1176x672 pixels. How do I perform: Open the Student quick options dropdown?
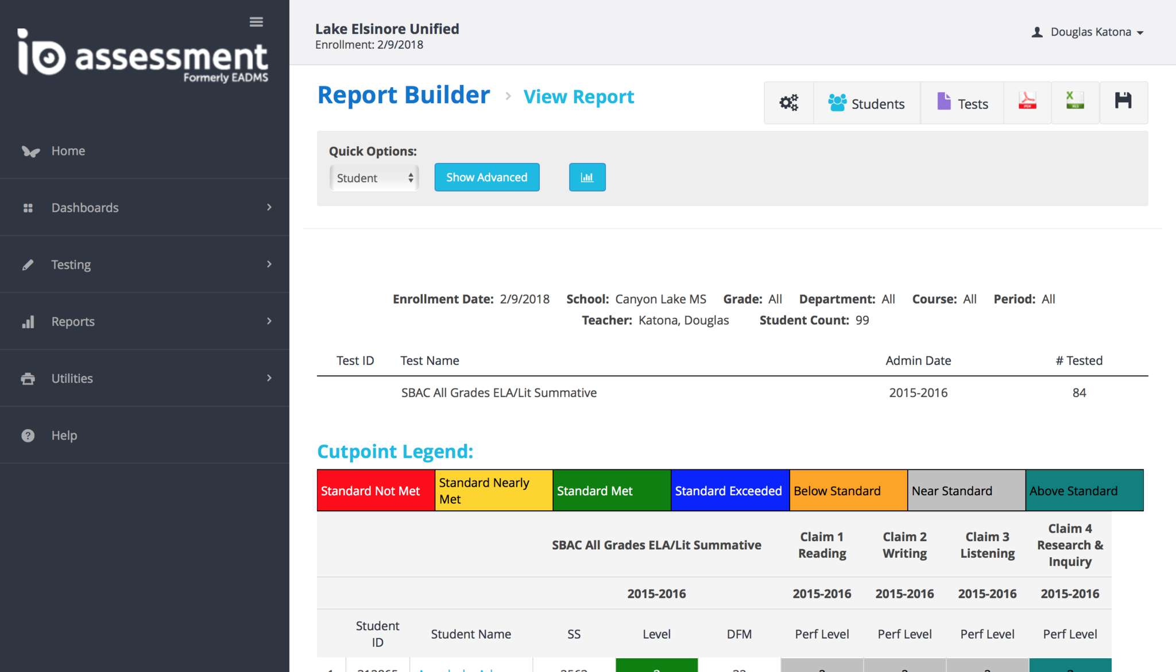pyautogui.click(x=374, y=178)
